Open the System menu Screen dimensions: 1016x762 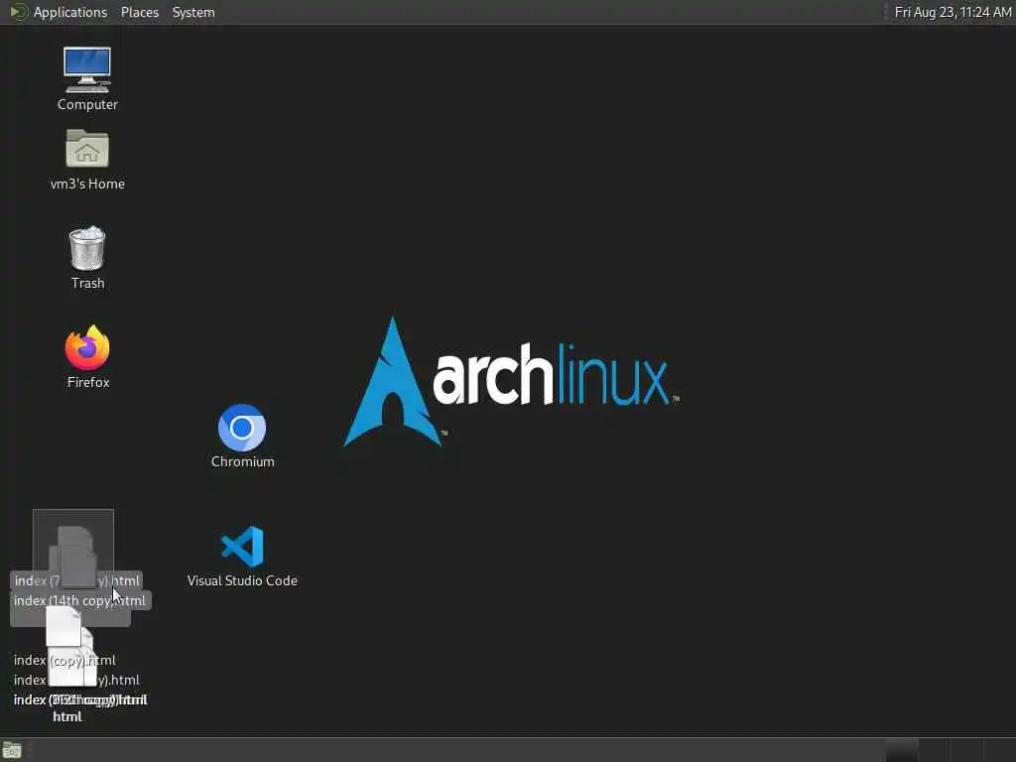pyautogui.click(x=193, y=12)
